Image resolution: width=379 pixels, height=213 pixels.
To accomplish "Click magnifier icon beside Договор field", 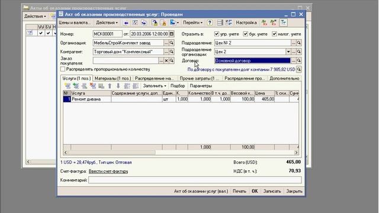I will [298, 60].
